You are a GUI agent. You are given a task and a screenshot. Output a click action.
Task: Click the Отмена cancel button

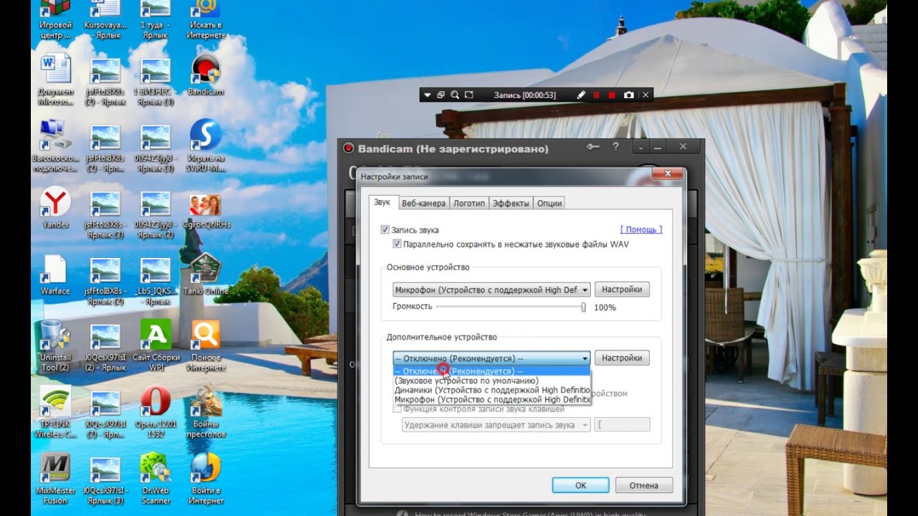pyautogui.click(x=643, y=485)
